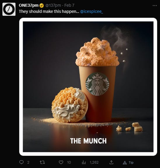Click the reply count number 2
160x168 pixels.
pyautogui.click(x=28, y=162)
